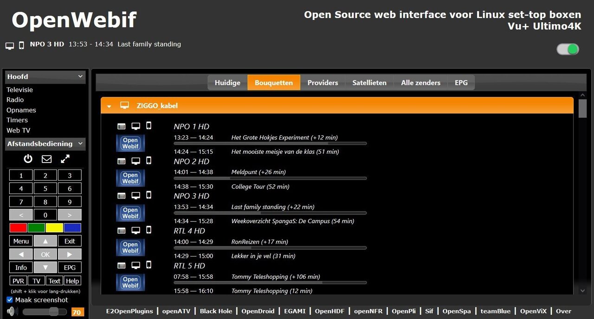Click the mobile stream icon in the header bar
Viewport: 594px width, 319px height.
point(21,45)
